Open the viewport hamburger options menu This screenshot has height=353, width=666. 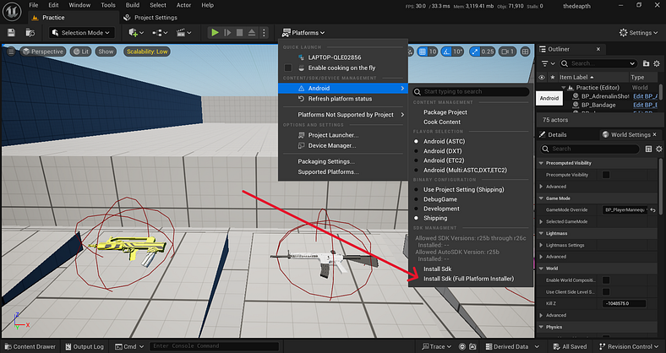coord(11,52)
